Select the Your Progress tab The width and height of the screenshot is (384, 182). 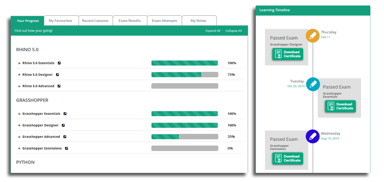pyautogui.click(x=28, y=21)
